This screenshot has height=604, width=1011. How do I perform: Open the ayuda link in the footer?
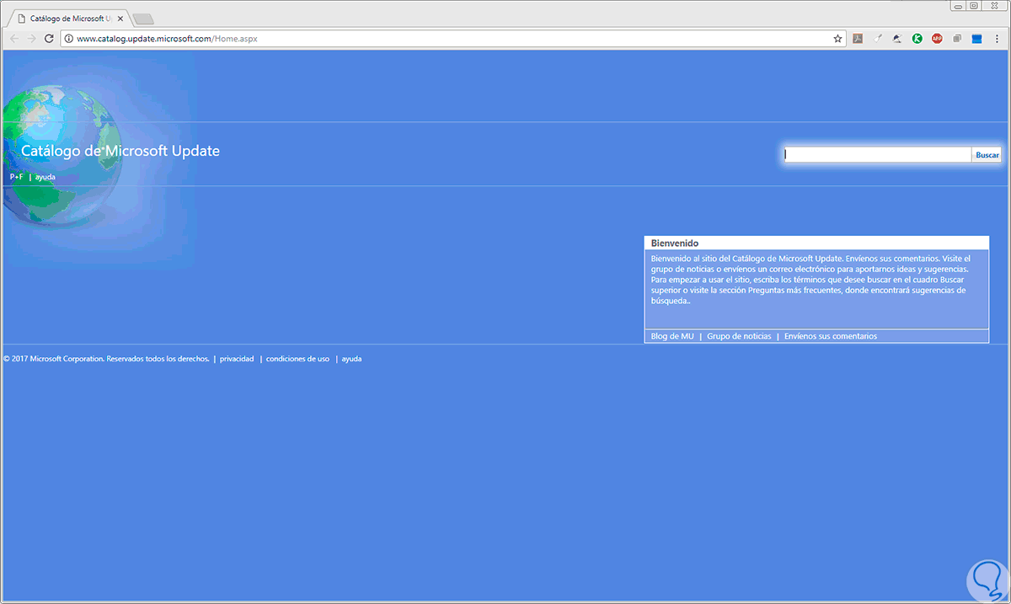tap(351, 359)
